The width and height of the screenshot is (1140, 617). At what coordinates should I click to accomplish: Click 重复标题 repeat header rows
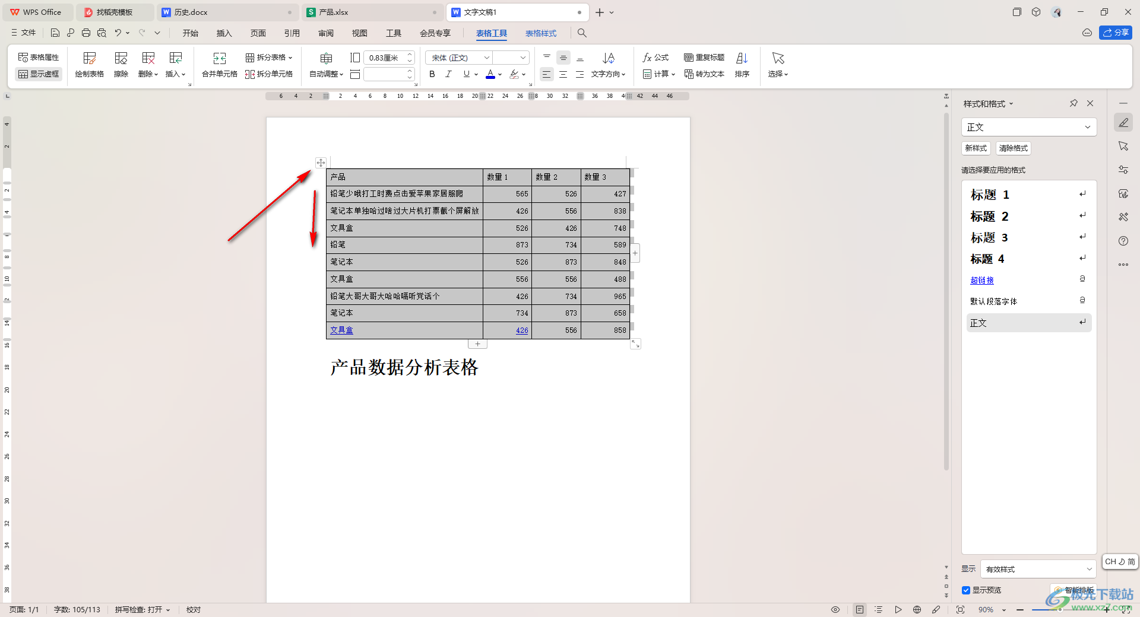click(x=704, y=58)
